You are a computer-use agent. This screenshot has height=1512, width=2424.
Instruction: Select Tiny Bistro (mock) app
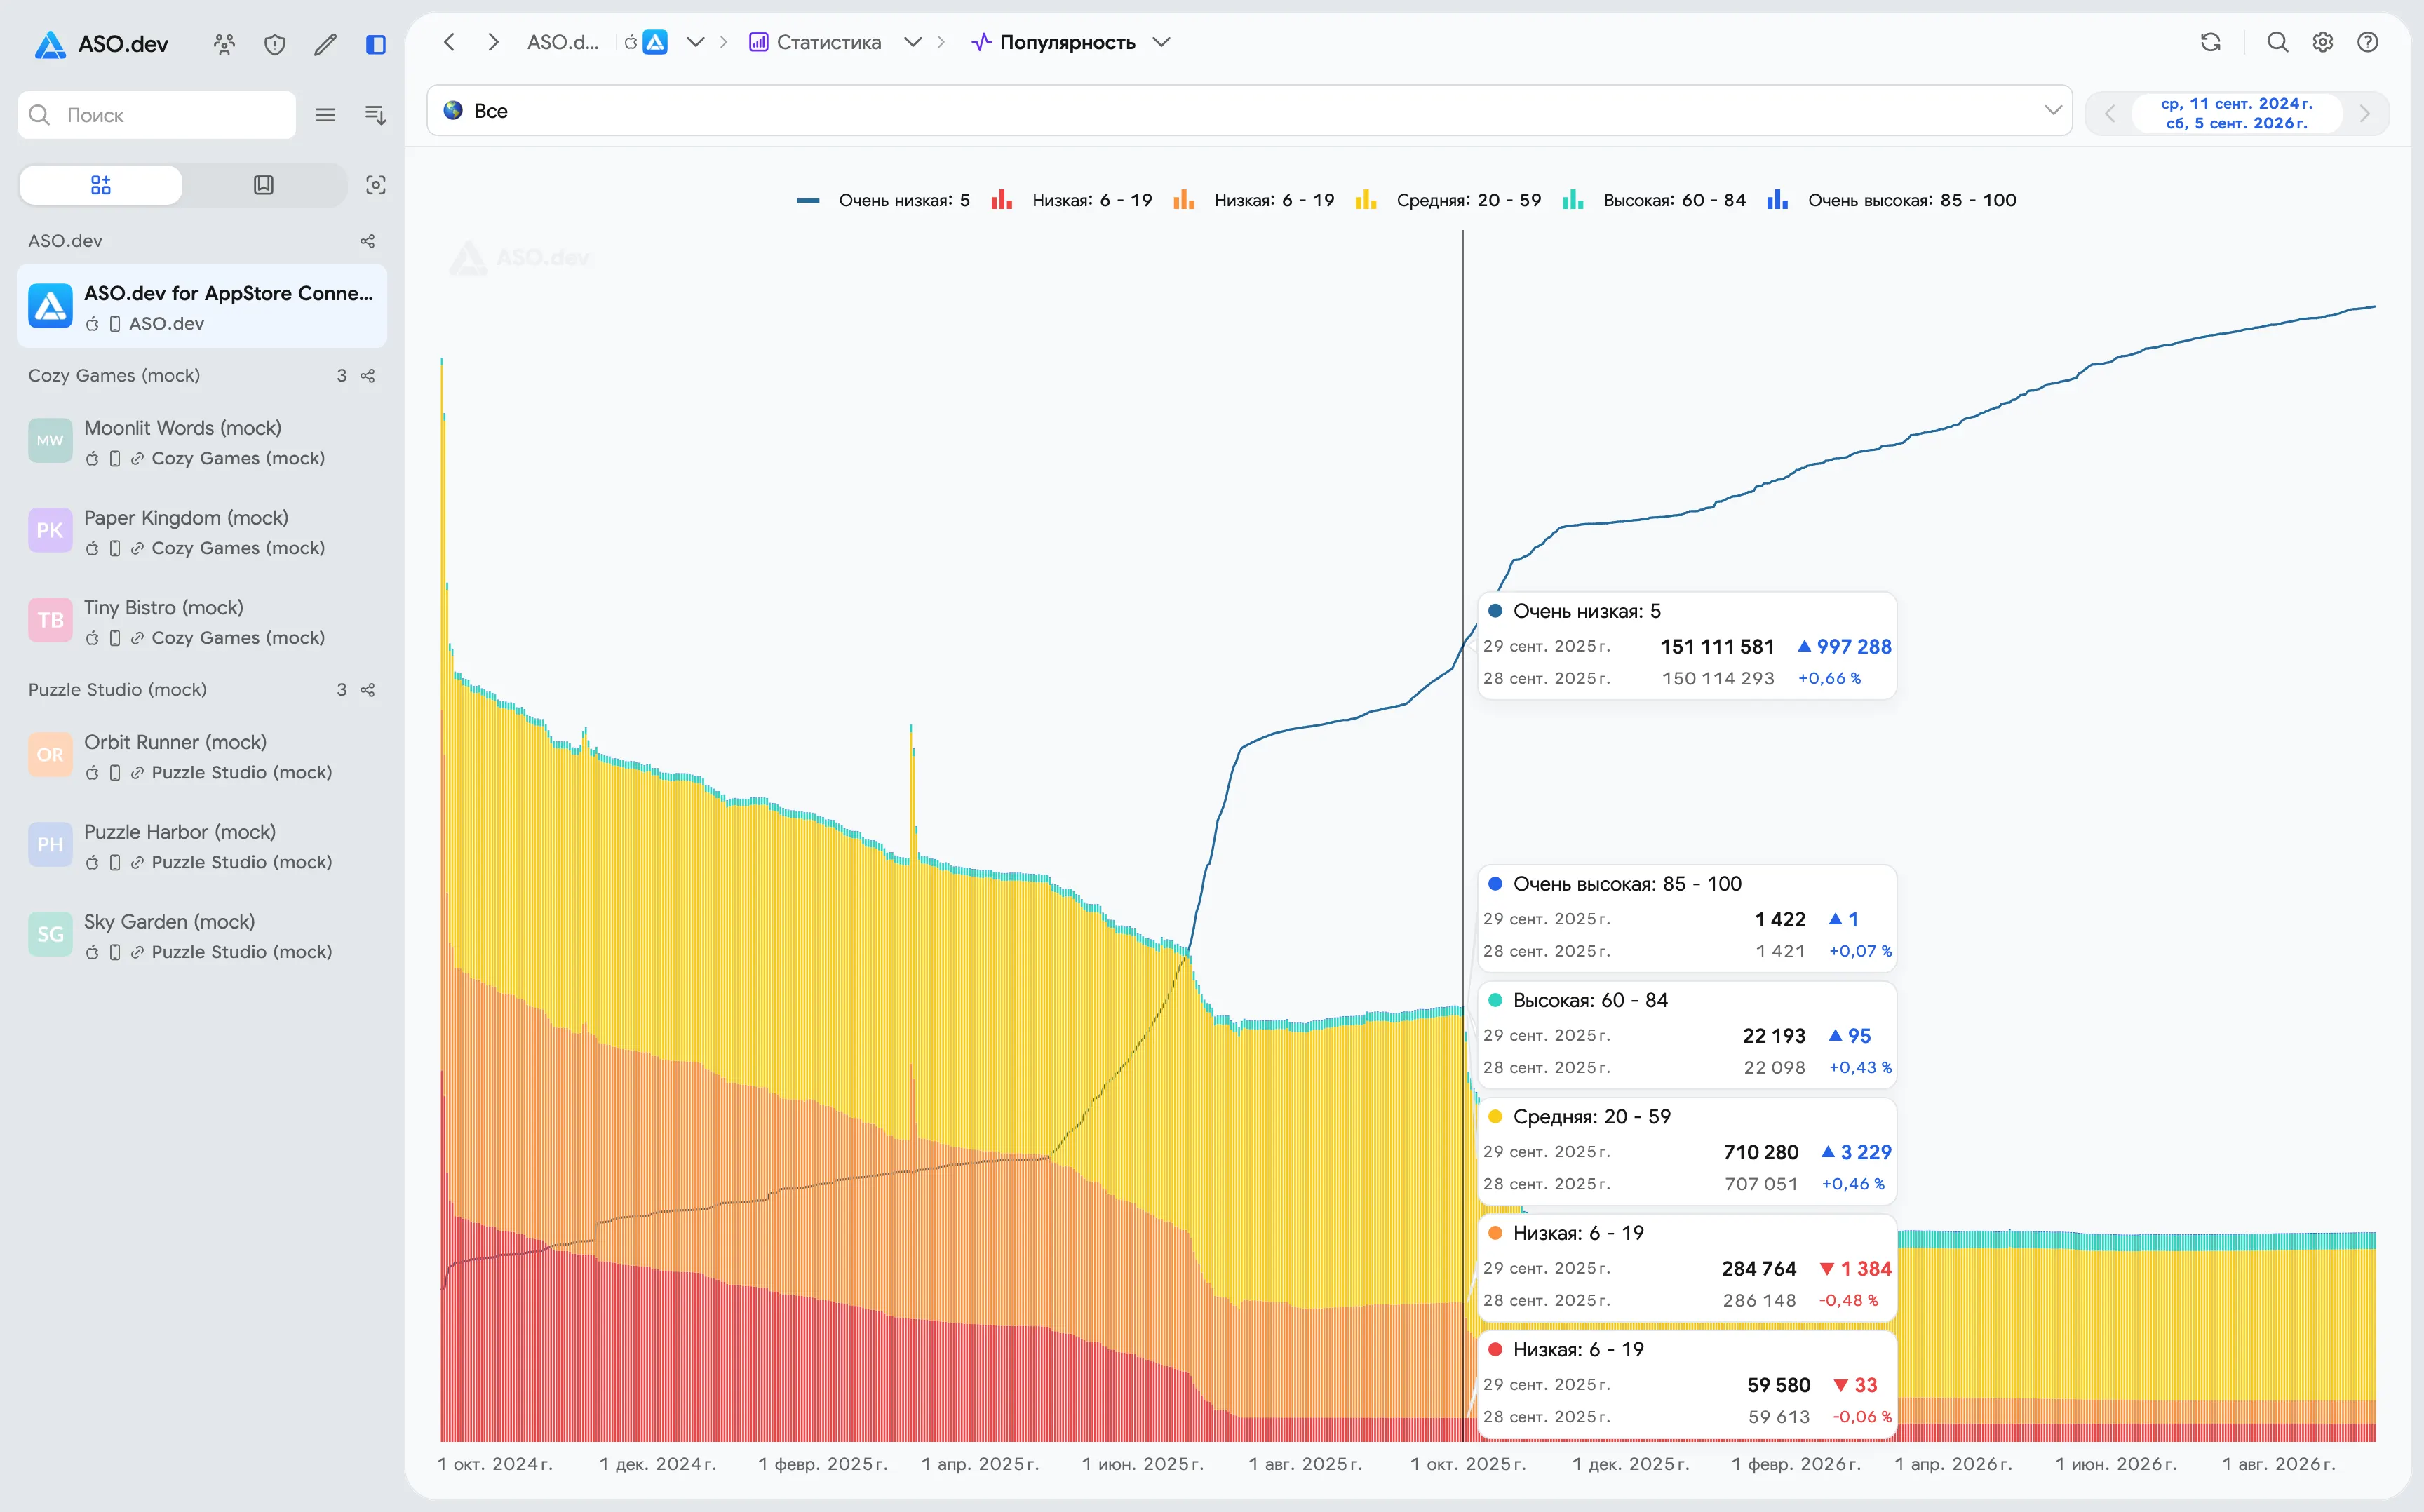pos(202,622)
